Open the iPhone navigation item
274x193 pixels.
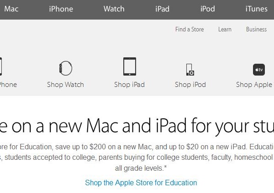[61, 9]
